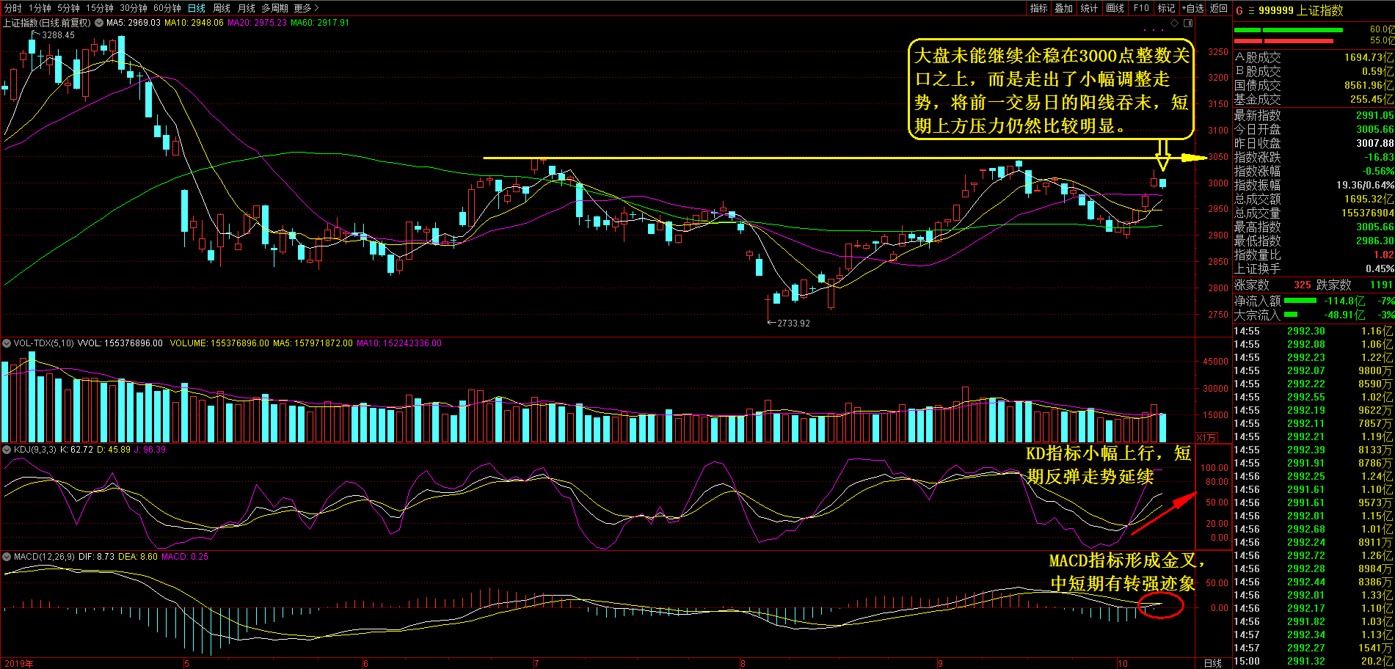Click the 返回 back button

[x=1219, y=8]
